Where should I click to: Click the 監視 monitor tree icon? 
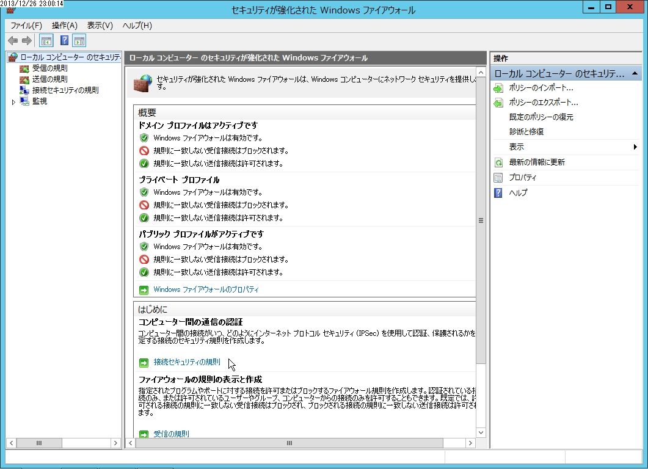click(x=24, y=101)
